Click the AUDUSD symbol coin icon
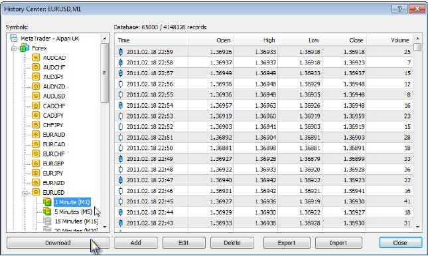The image size is (428, 256). point(36,96)
